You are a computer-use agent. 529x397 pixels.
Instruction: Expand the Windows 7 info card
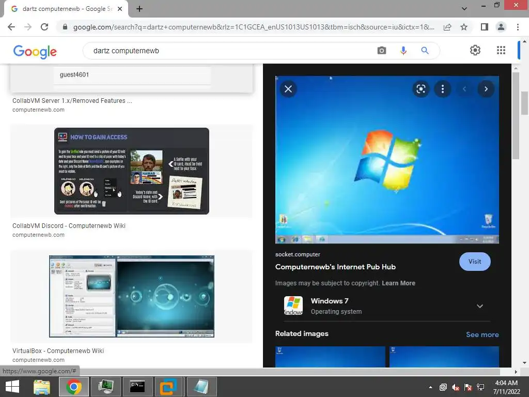(x=480, y=306)
